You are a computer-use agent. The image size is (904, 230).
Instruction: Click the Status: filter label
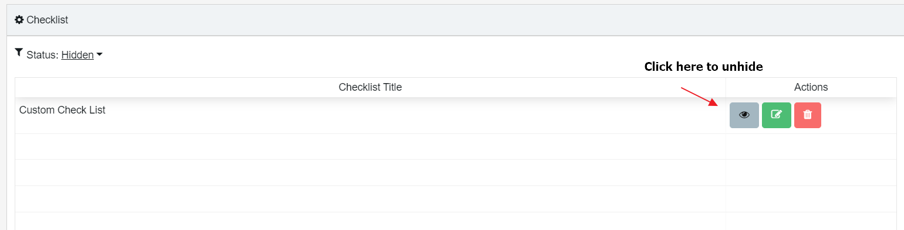pyautogui.click(x=43, y=55)
